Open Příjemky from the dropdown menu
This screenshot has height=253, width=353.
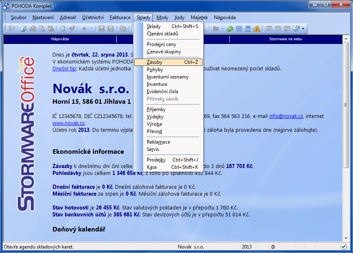click(x=156, y=109)
